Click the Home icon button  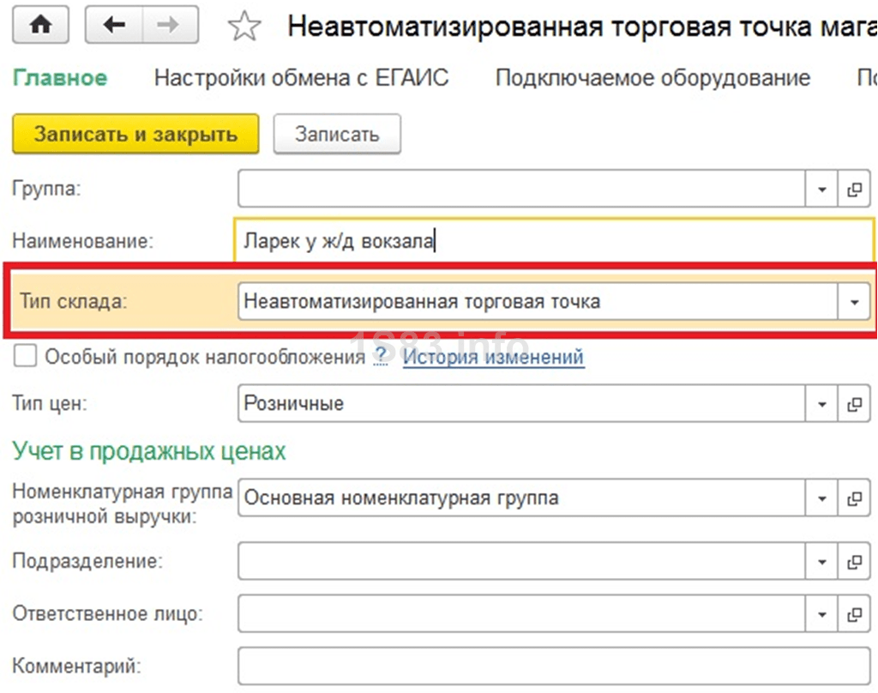pyautogui.click(x=39, y=25)
